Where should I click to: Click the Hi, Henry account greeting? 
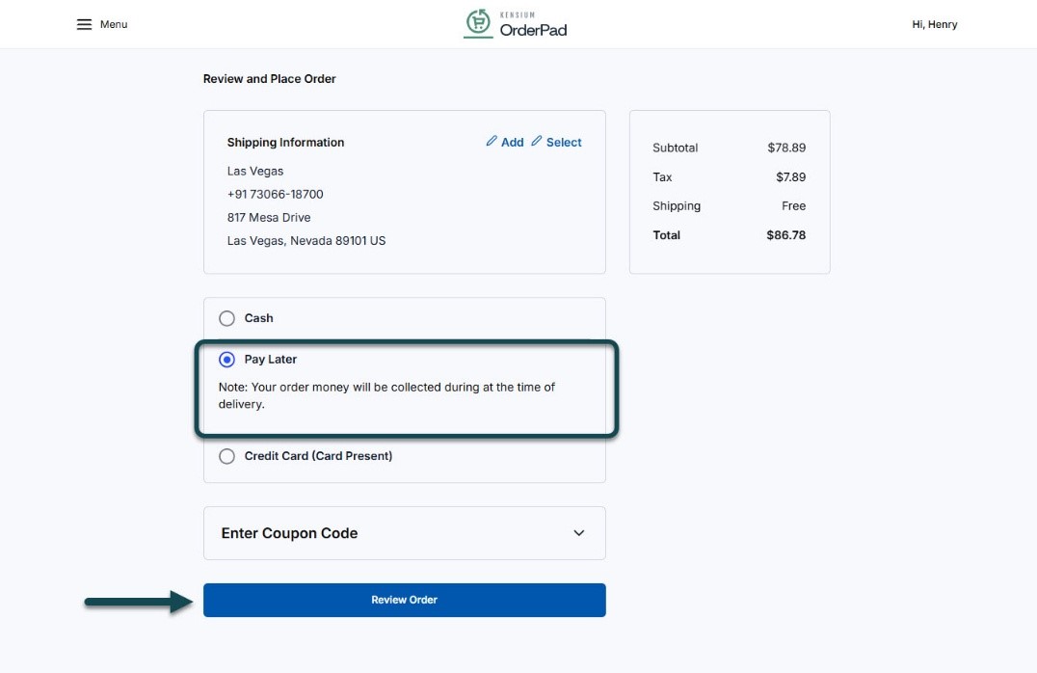click(935, 24)
